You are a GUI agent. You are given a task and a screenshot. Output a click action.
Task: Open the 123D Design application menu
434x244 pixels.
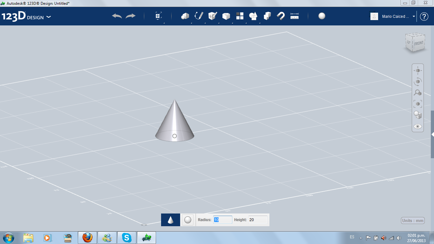pos(26,17)
